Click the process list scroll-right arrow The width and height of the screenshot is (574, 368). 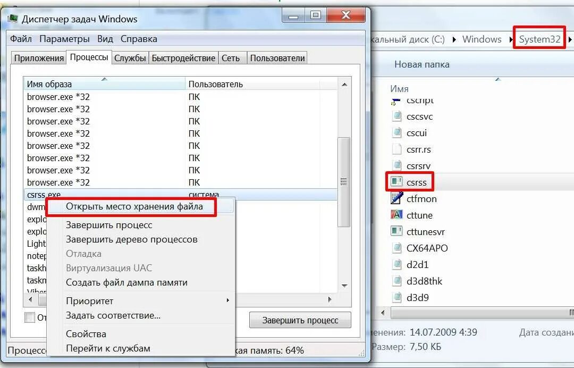[330, 299]
